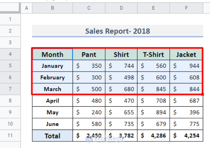Click row 8 header number

point(10,101)
